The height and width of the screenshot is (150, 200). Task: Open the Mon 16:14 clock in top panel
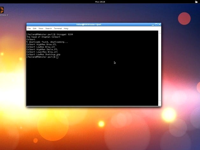point(100,2)
